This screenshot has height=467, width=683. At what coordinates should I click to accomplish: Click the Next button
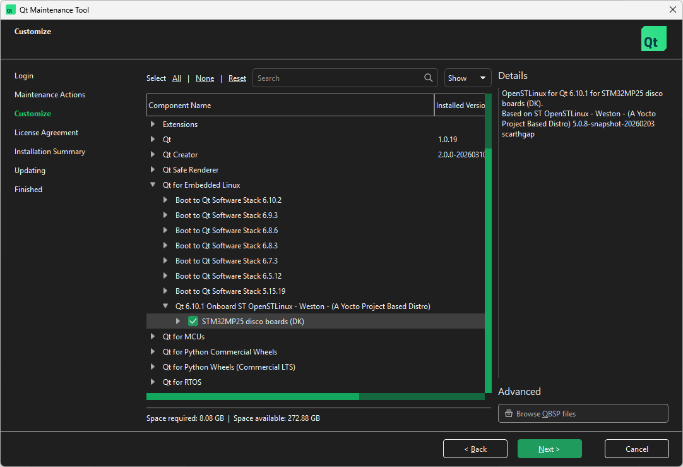pos(549,449)
